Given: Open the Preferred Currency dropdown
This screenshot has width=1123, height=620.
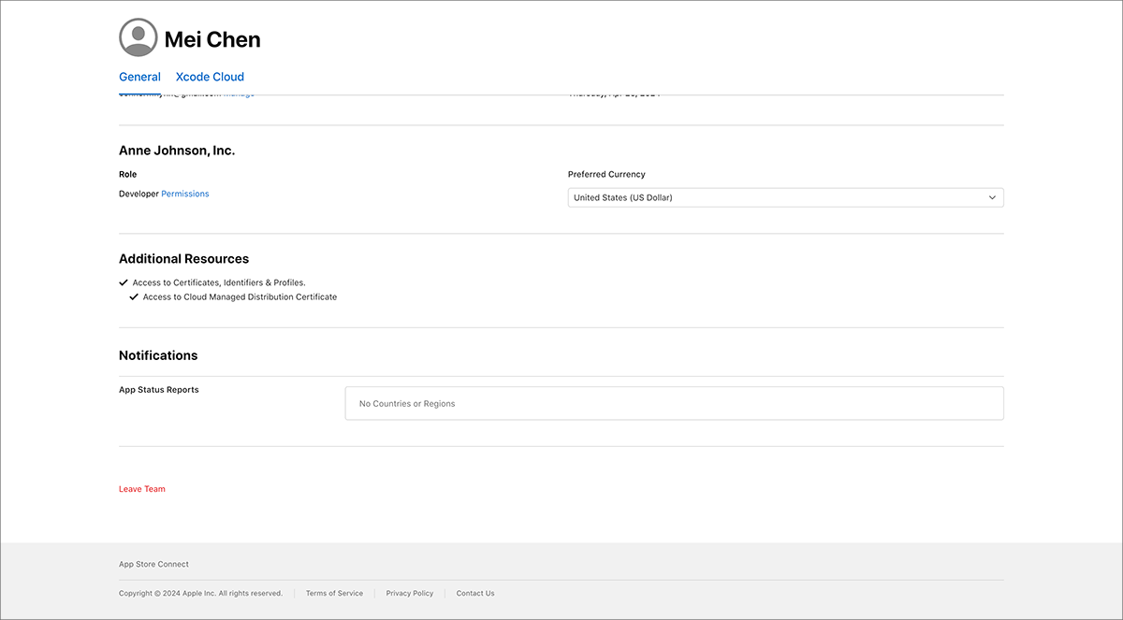Looking at the screenshot, I should point(784,197).
